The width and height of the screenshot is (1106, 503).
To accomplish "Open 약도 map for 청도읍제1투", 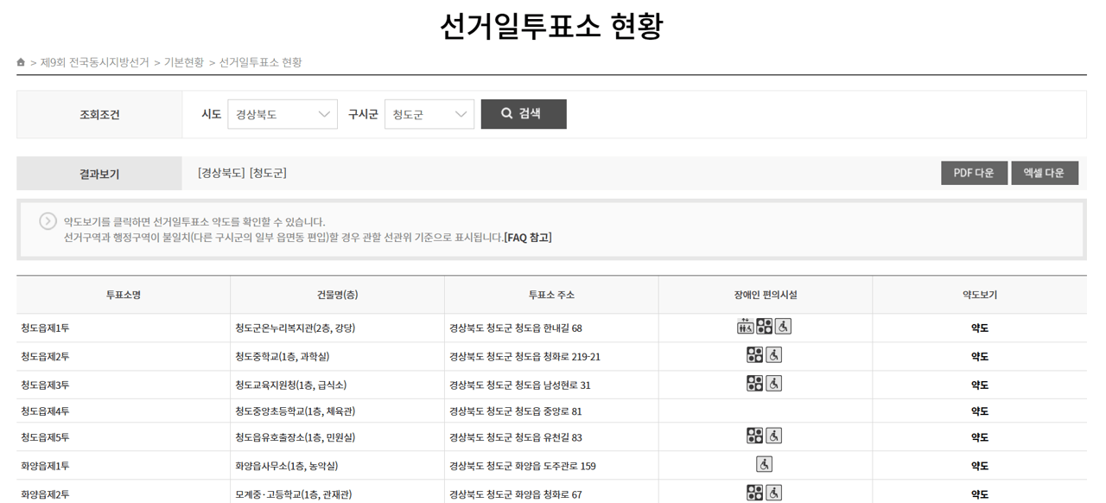I will 980,328.
